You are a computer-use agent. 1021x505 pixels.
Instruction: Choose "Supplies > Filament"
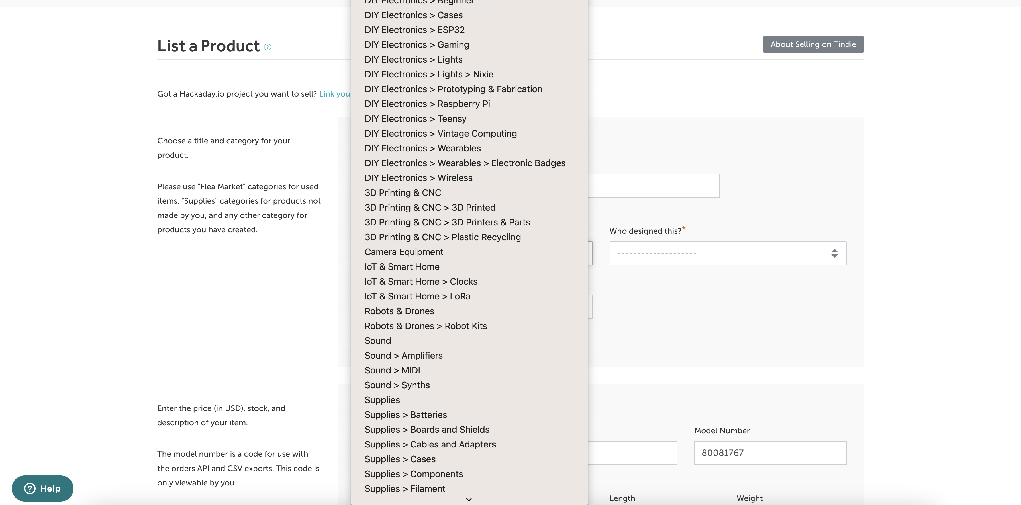pyautogui.click(x=405, y=488)
